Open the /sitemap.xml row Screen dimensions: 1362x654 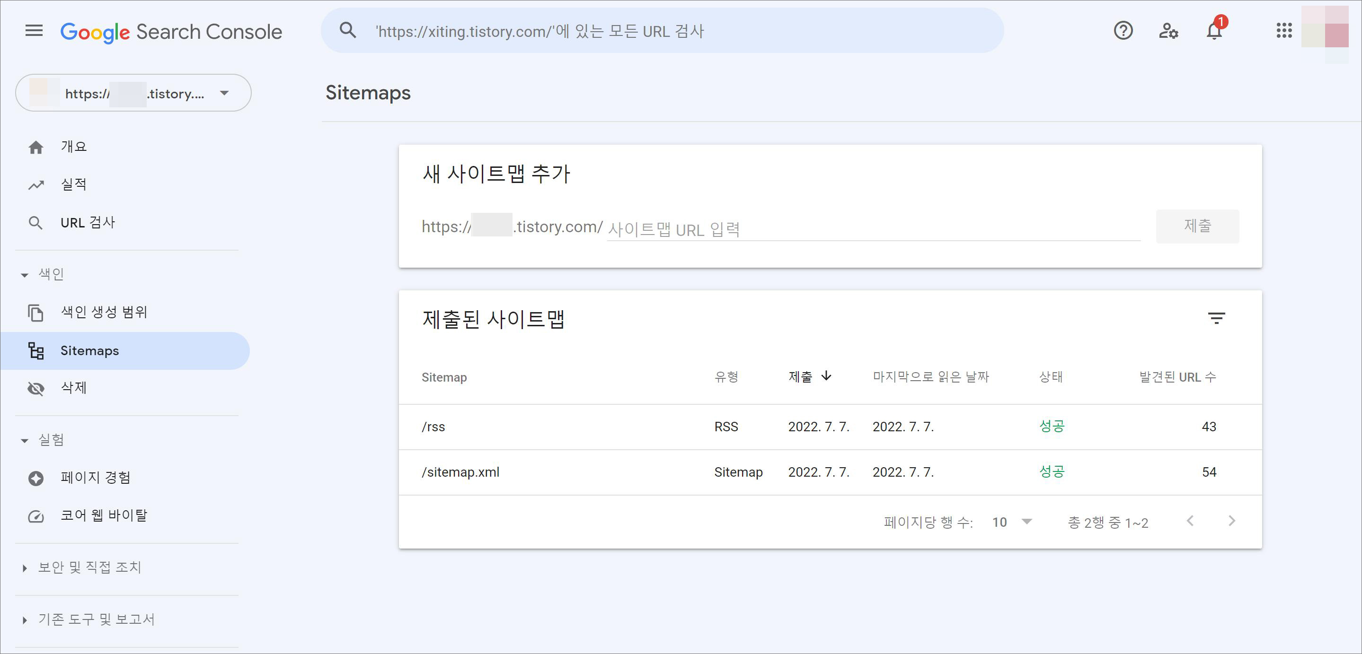(460, 472)
